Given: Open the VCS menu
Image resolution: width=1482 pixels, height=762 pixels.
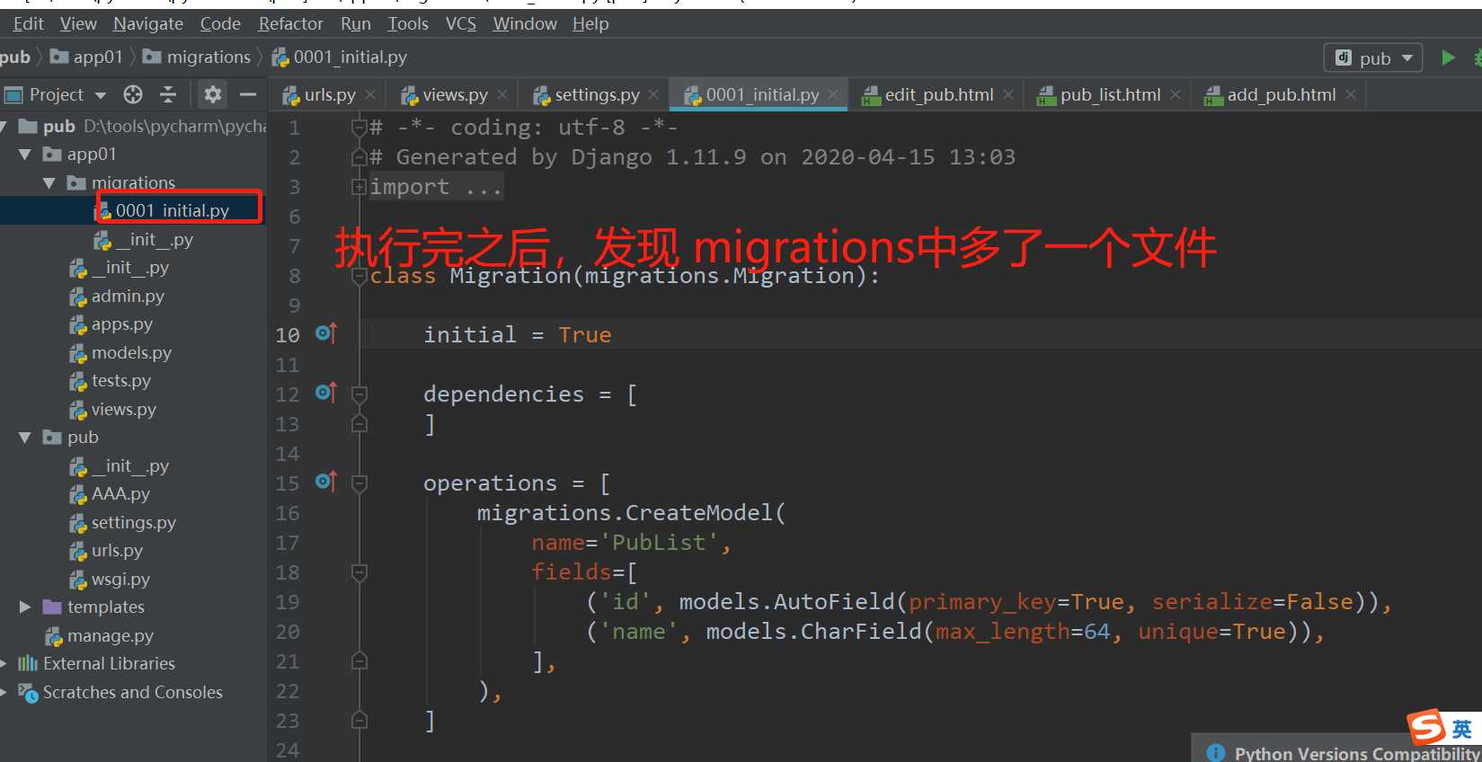Looking at the screenshot, I should click(461, 23).
